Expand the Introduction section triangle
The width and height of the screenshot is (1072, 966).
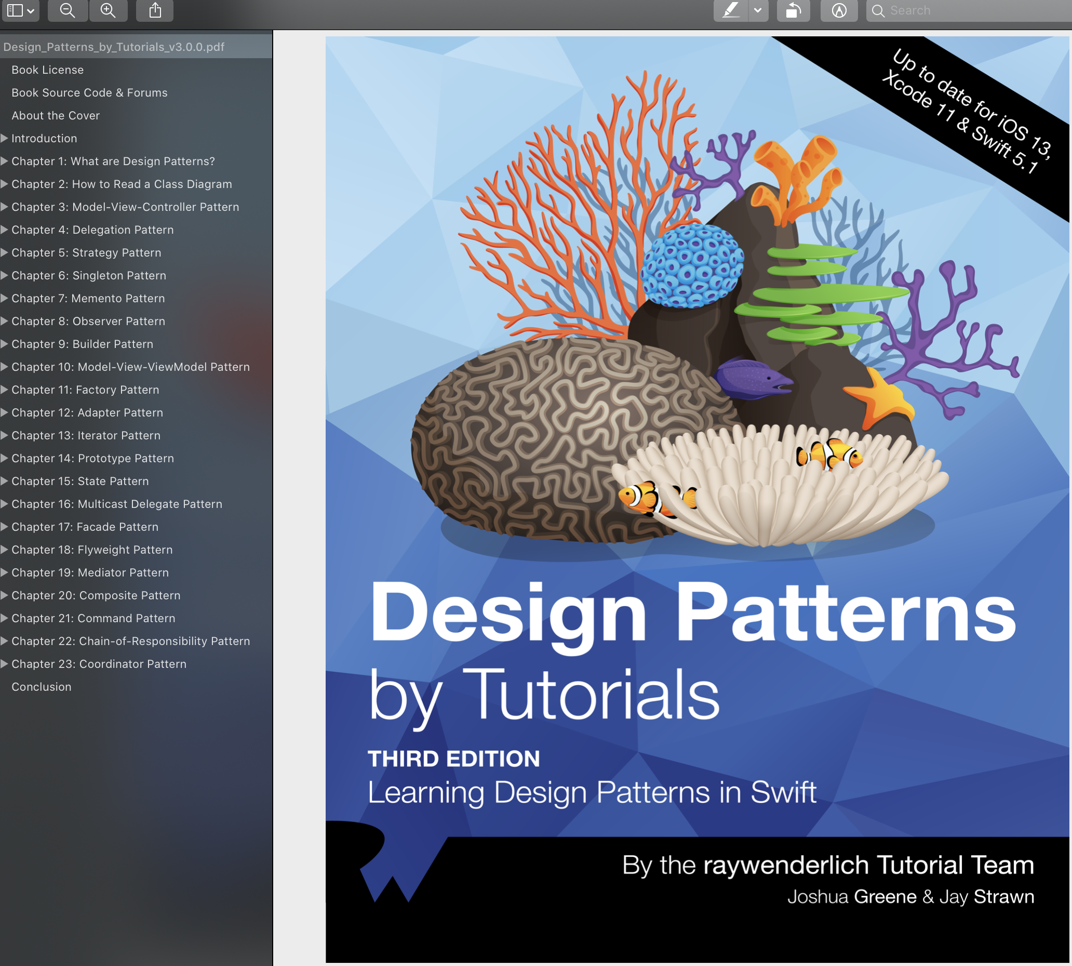(x=4, y=138)
